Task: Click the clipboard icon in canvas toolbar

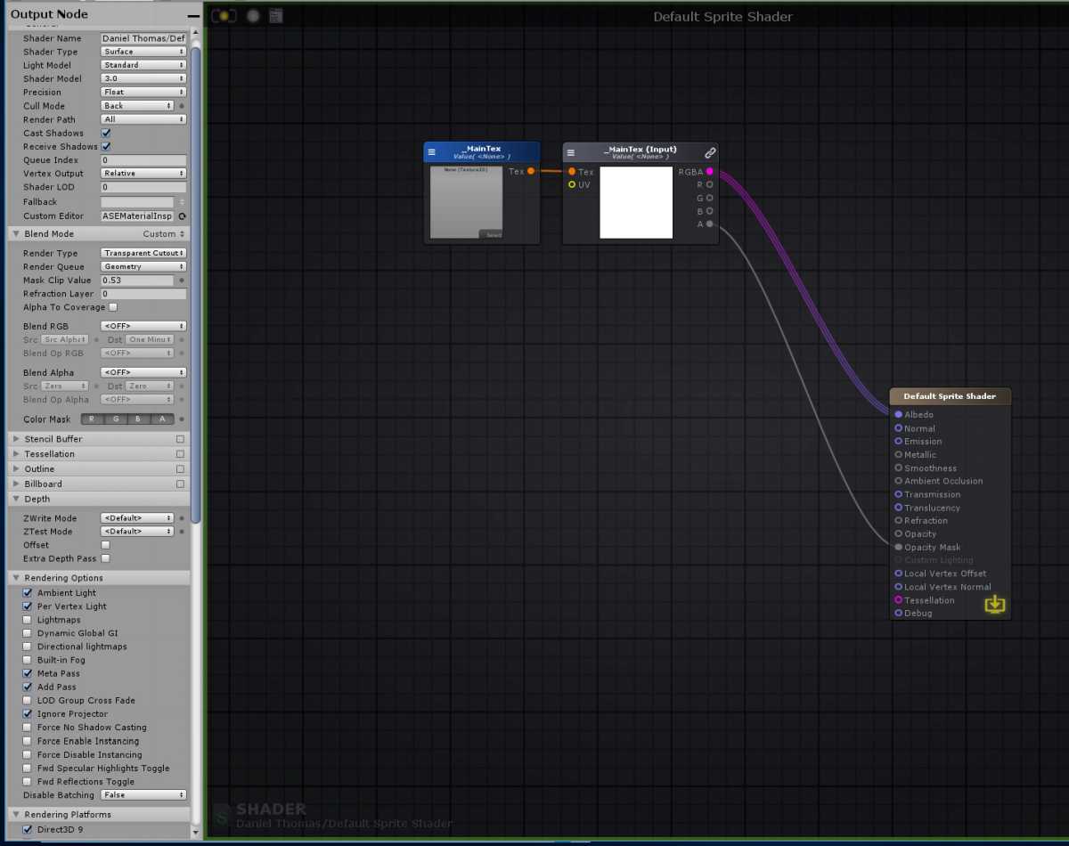Action: click(275, 16)
